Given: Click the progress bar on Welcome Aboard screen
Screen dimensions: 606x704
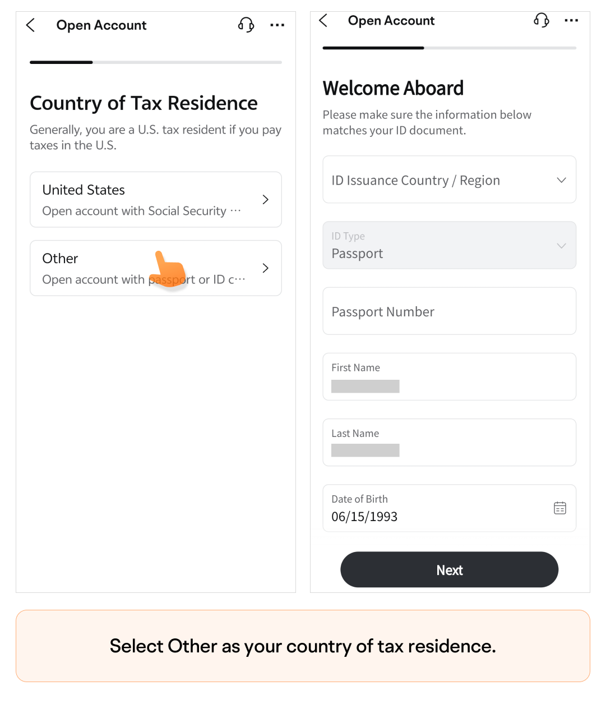Looking at the screenshot, I should [450, 48].
